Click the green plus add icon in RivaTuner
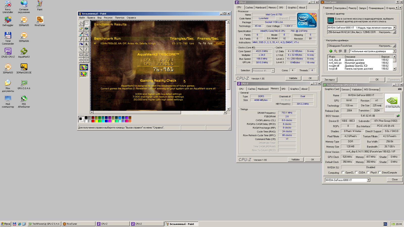Screen dimensions: 404x227 tap(331, 51)
